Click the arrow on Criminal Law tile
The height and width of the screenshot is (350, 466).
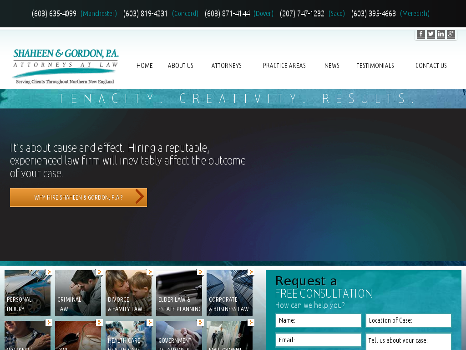click(99, 272)
